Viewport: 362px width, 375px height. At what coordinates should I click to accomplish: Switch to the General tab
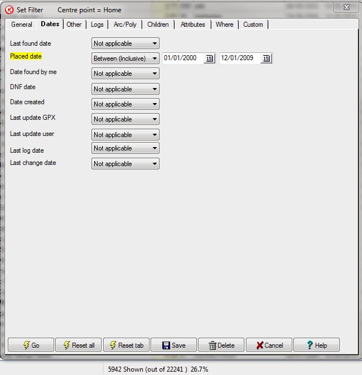pos(22,25)
